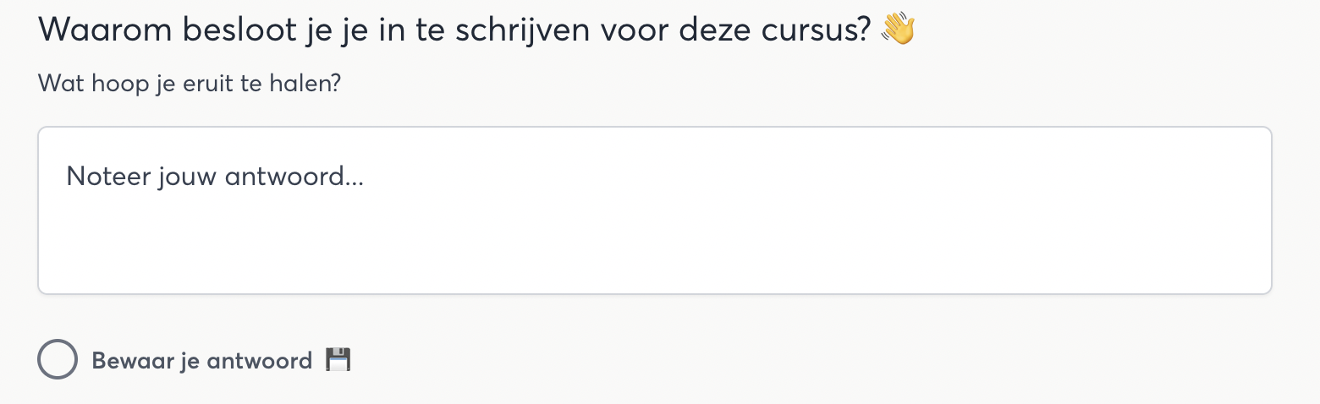Screen dimensions: 1320x404
Task: Click the word 'antwoord' left of the floppy disk
Action: [260, 361]
